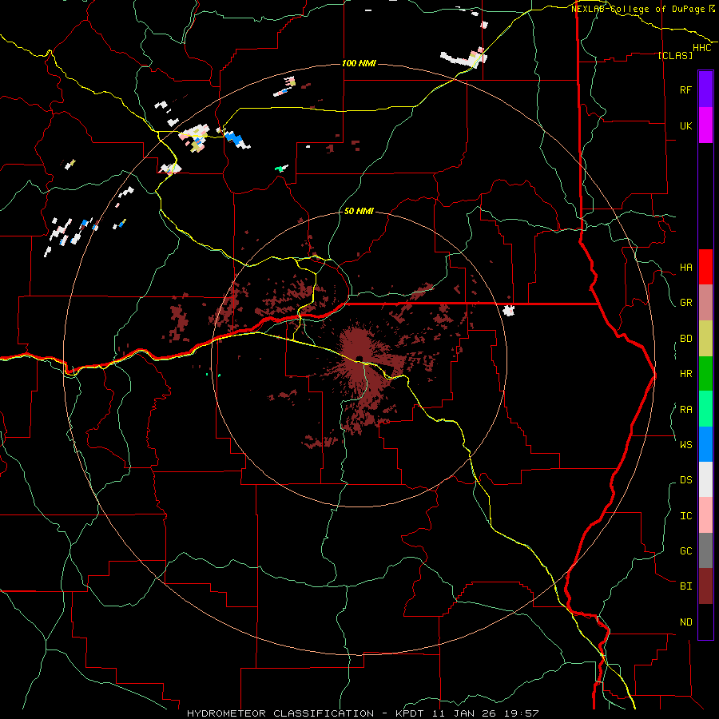Click the HHC product code label
This screenshot has width=719, height=719.
(x=701, y=48)
